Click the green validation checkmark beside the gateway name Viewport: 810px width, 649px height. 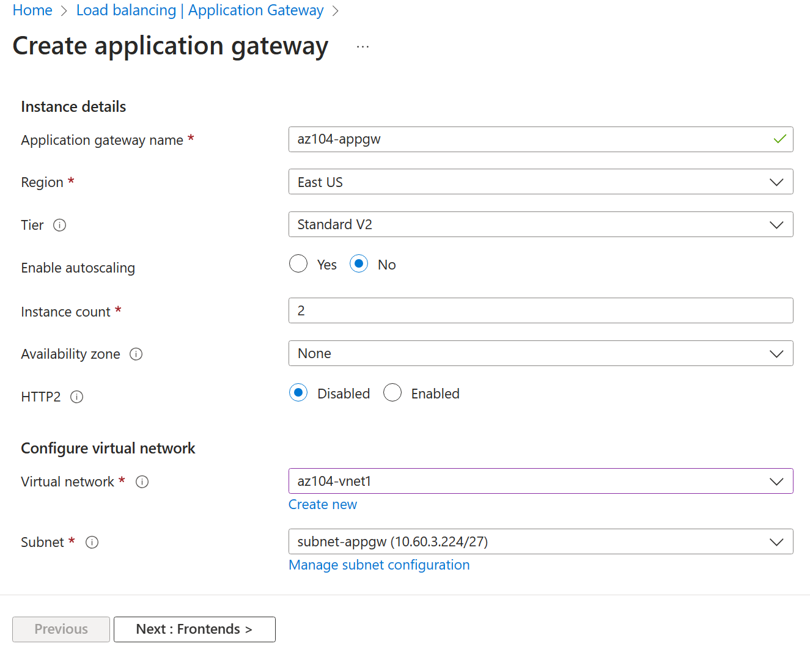click(779, 139)
